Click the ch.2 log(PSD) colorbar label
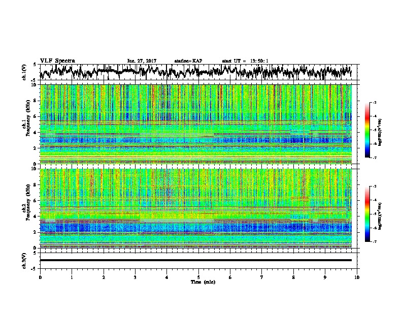Viewport: 402px width, 311px height. tap(380, 216)
